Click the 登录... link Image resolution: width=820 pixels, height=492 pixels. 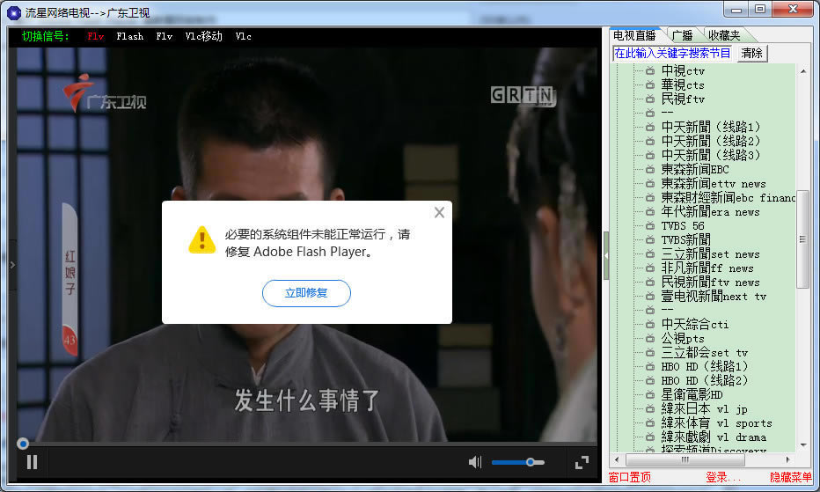[x=723, y=477]
